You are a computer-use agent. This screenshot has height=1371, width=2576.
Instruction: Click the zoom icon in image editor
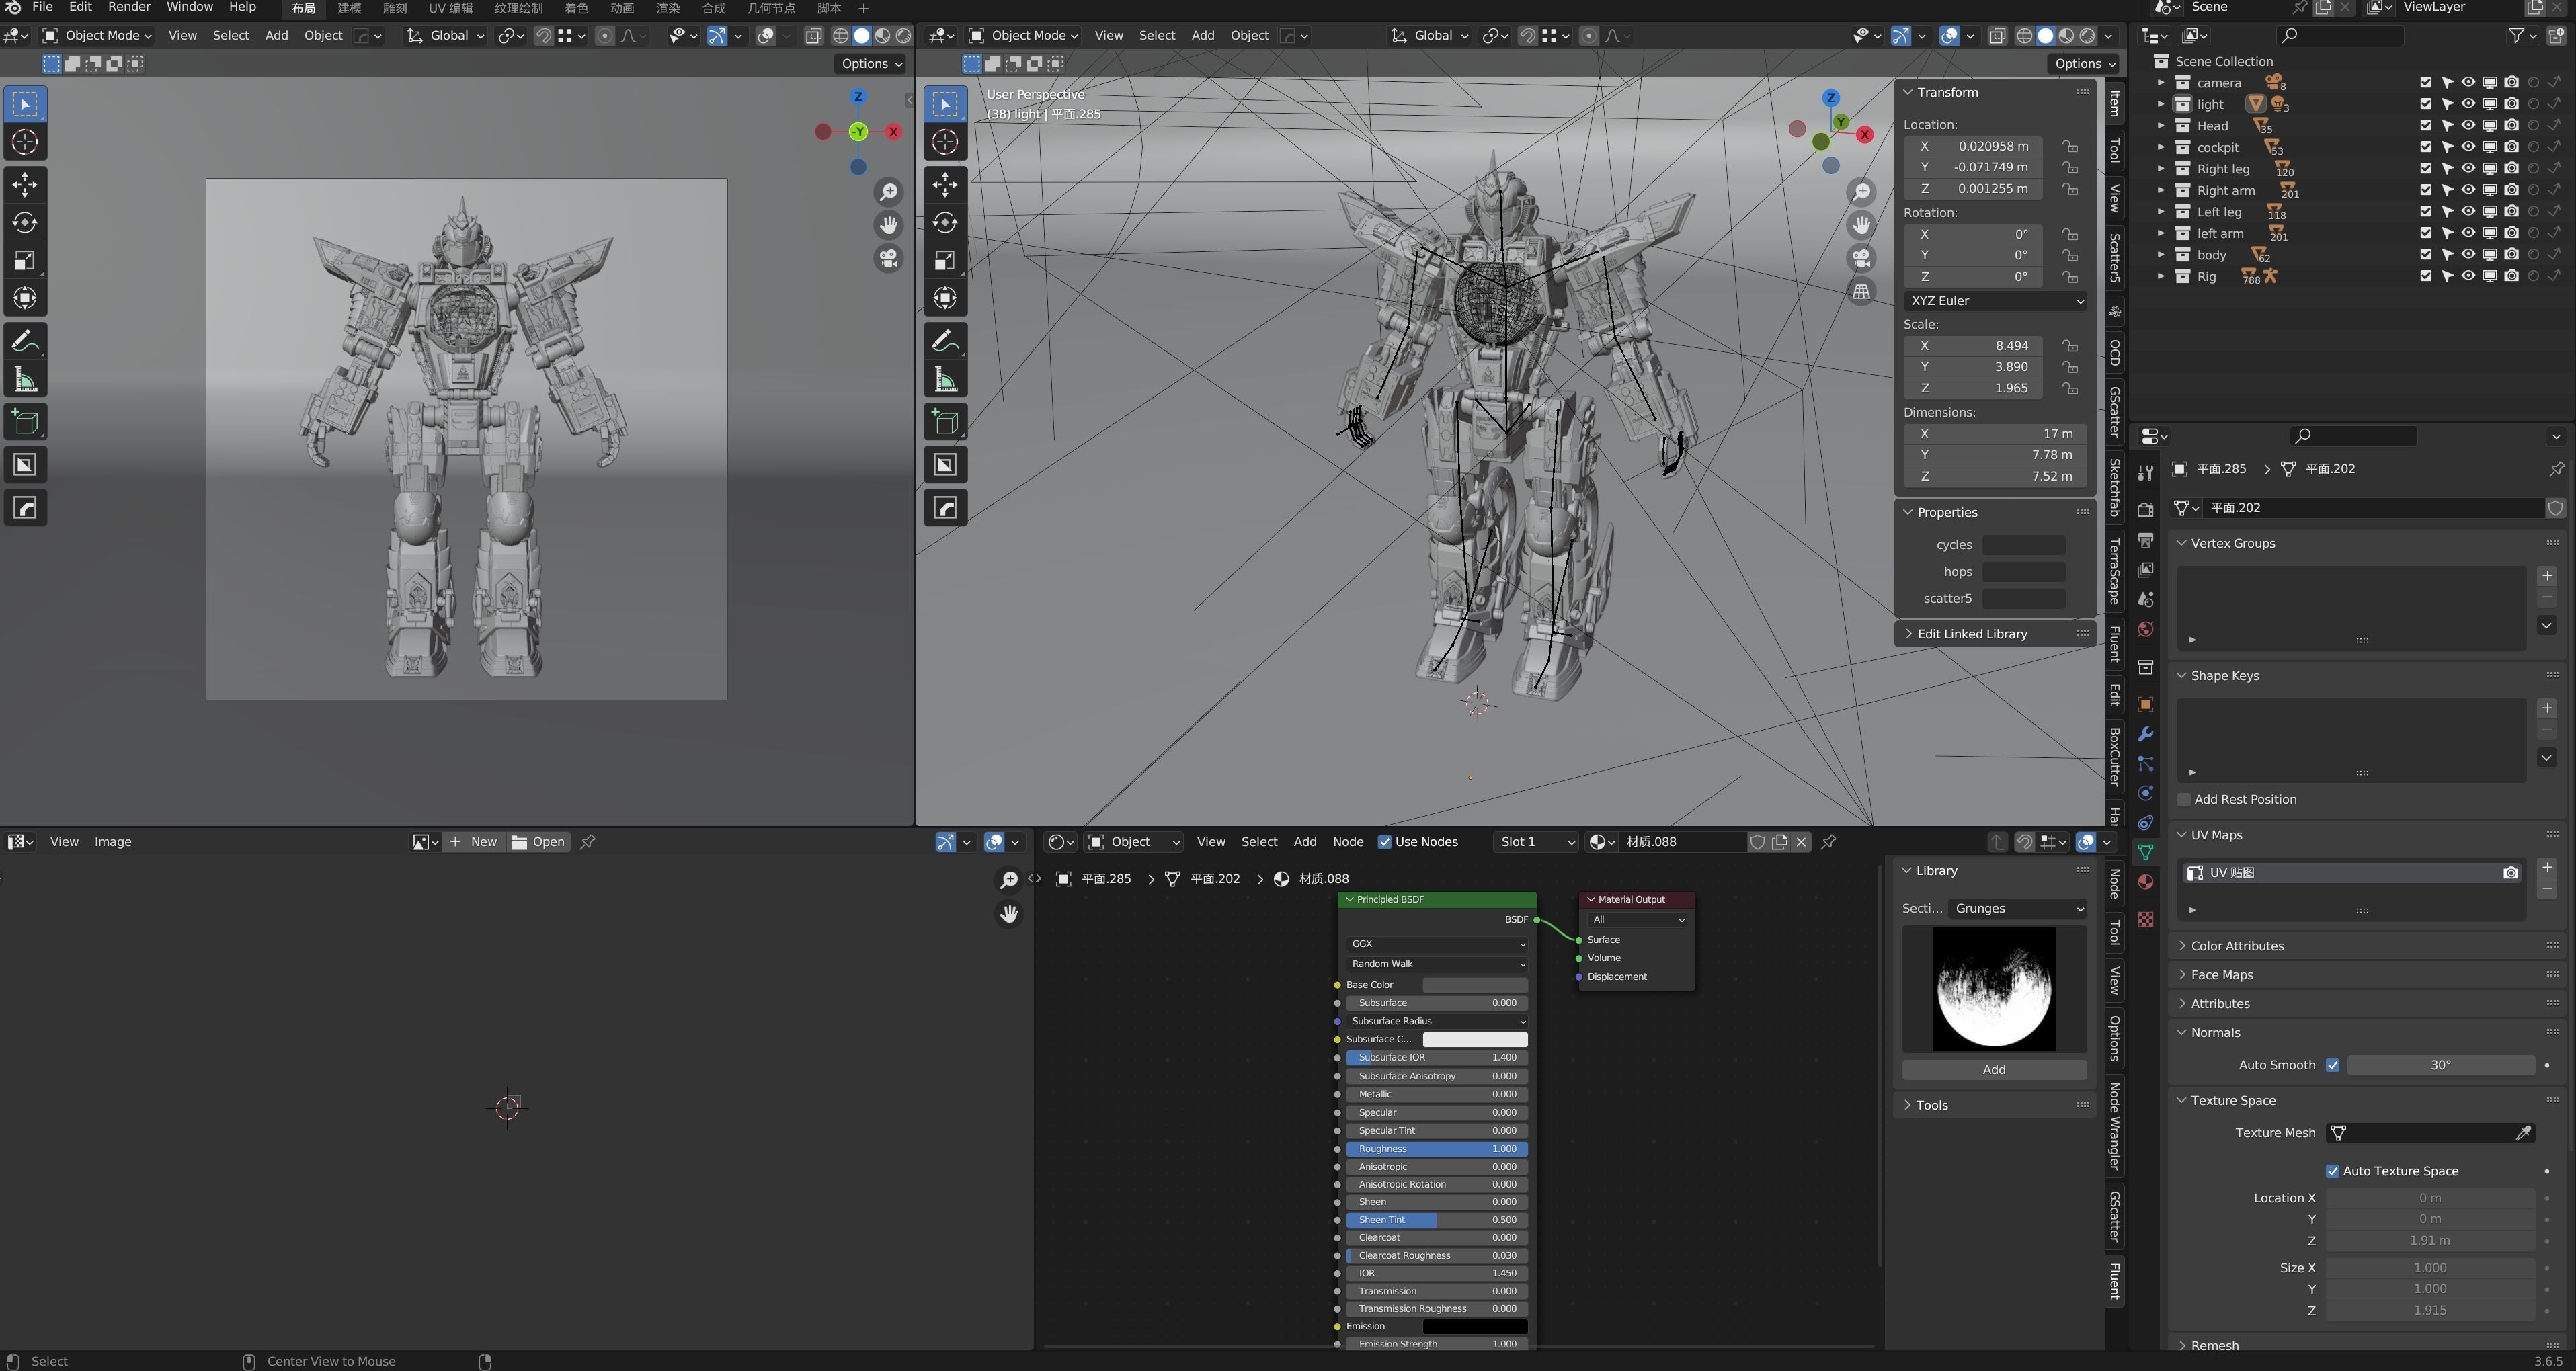point(1009,880)
